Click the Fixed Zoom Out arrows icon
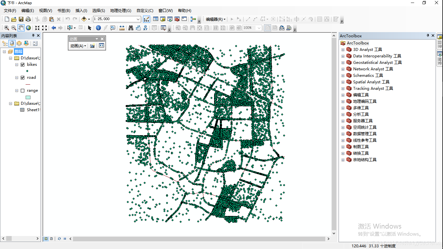The width and height of the screenshot is (443, 249). [44, 28]
